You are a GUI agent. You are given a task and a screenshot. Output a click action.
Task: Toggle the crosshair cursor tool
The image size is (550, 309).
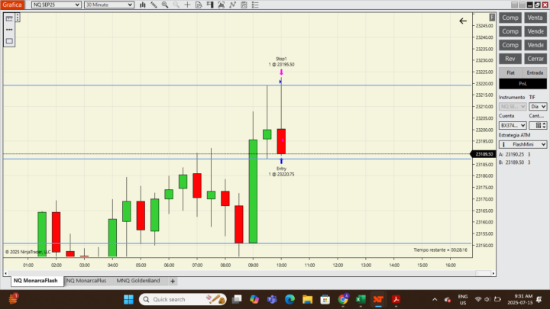pos(187,5)
